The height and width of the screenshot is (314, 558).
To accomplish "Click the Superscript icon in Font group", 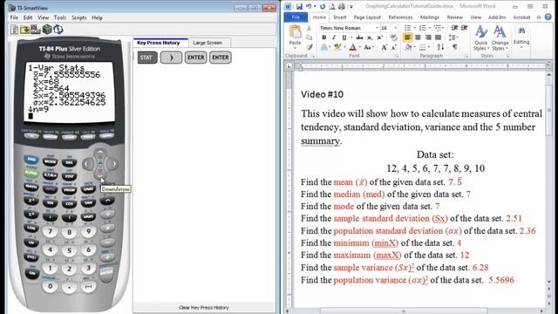I will point(380,38).
